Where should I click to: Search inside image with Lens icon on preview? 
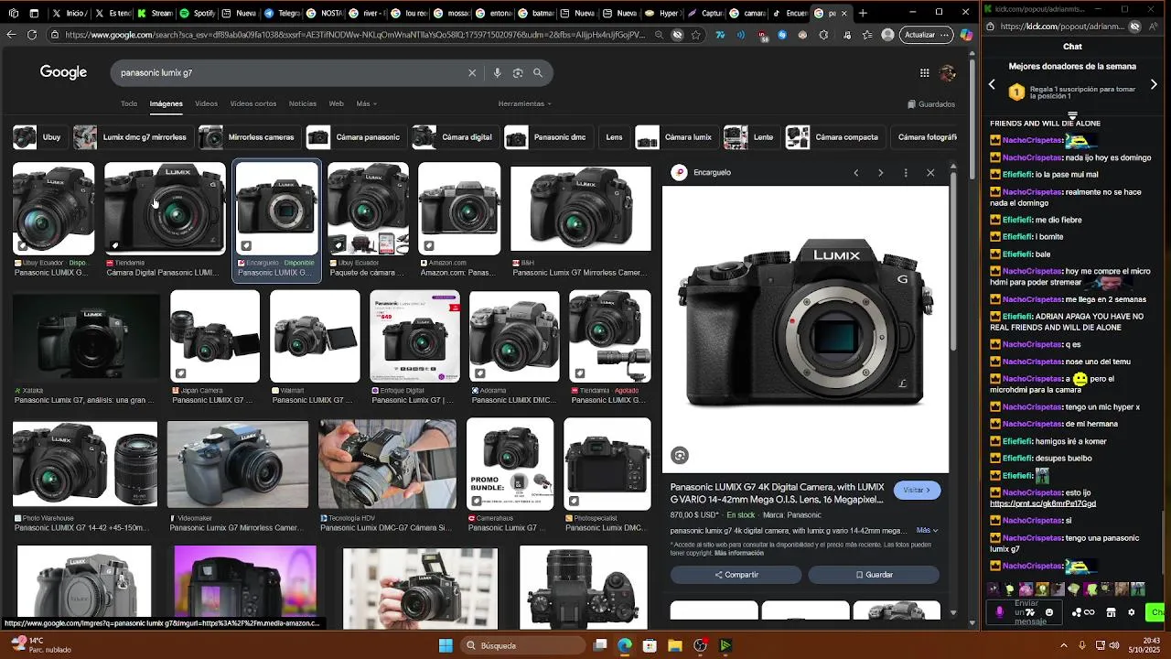pyautogui.click(x=680, y=455)
